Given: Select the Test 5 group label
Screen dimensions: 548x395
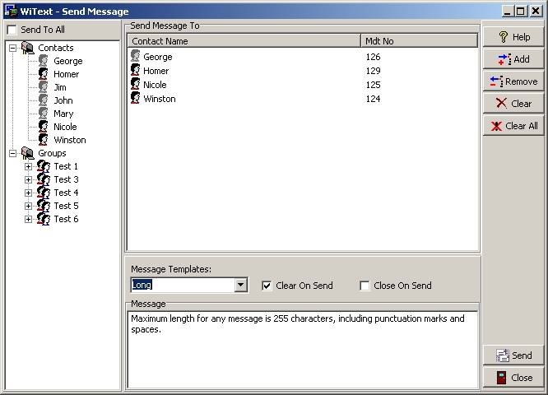Looking at the screenshot, I should tap(66, 206).
